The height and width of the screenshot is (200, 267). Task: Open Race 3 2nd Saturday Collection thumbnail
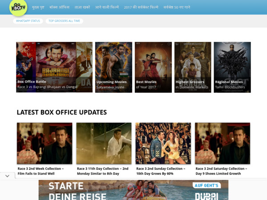point(222,144)
